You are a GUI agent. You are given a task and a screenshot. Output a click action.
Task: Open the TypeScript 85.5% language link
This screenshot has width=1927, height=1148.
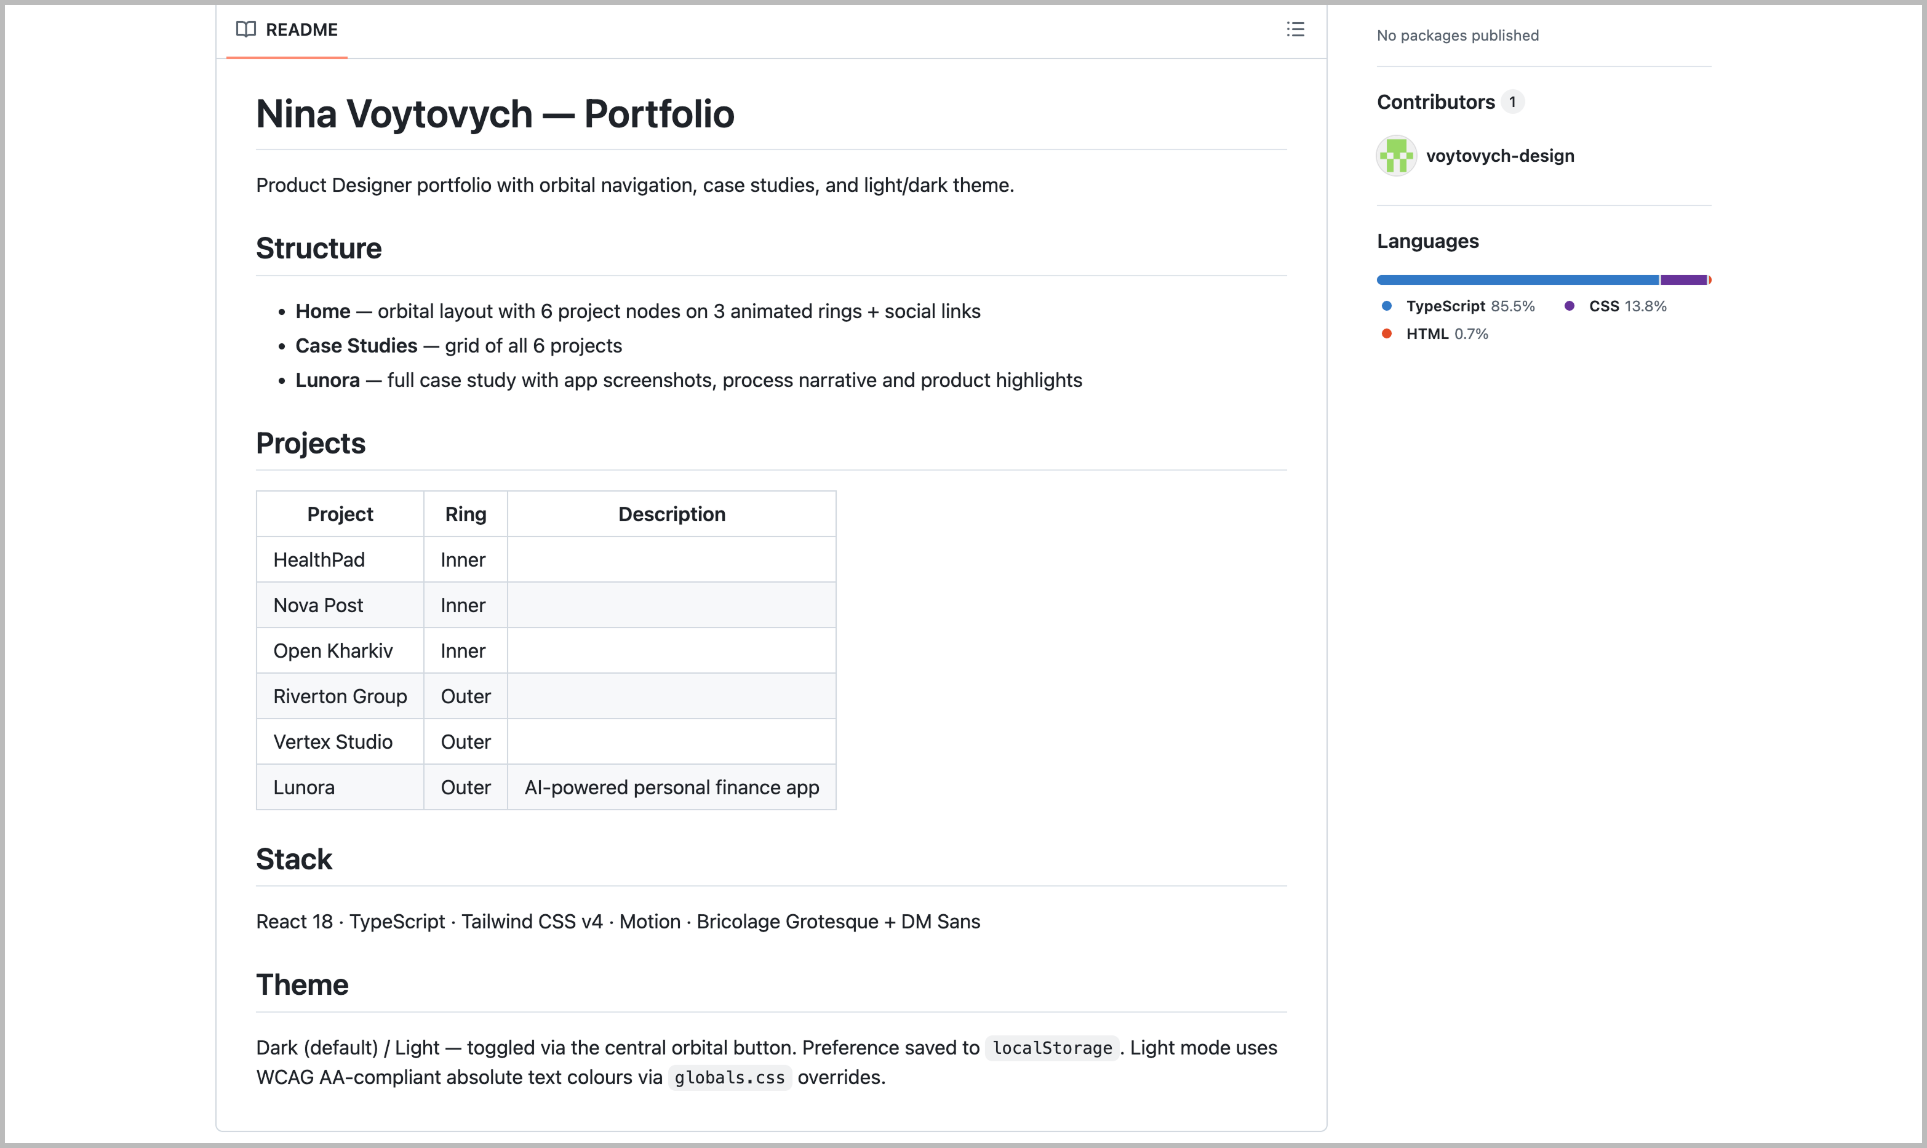pos(1470,306)
